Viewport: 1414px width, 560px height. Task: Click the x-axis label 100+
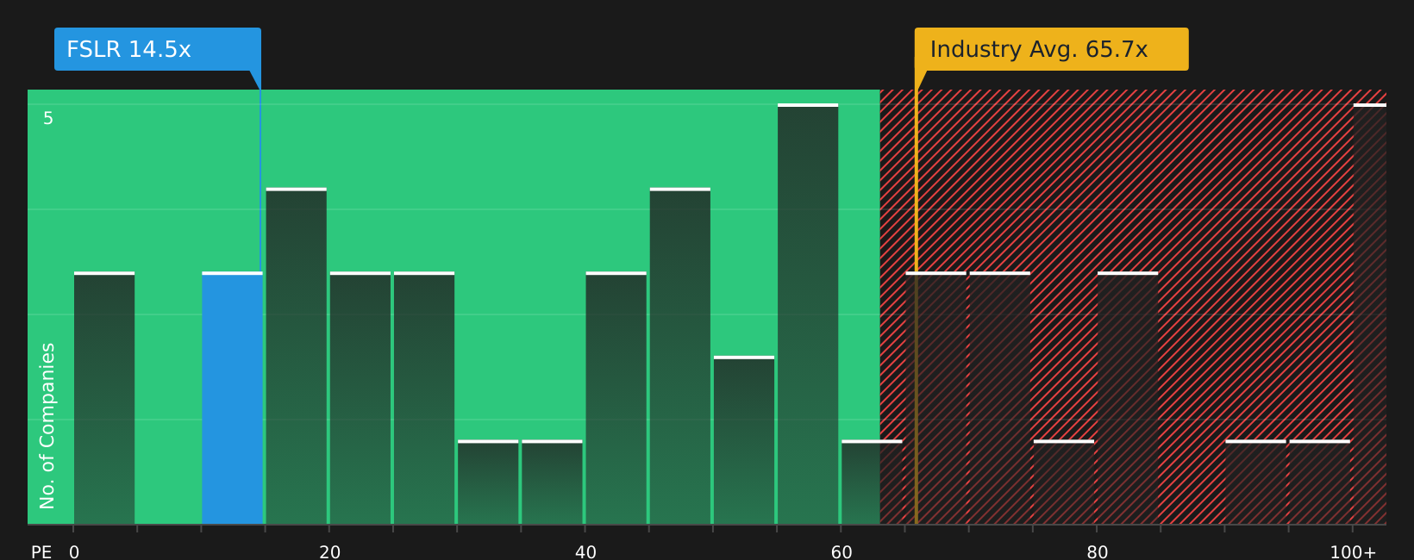pos(1354,552)
